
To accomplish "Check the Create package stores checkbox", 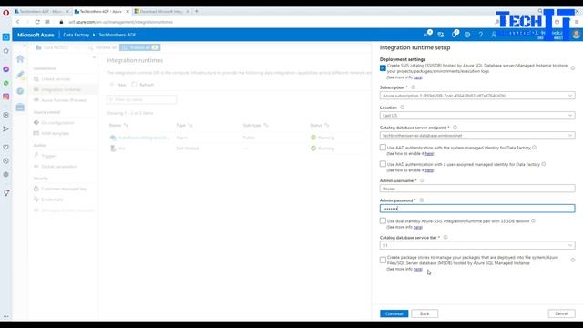I will pyautogui.click(x=383, y=260).
